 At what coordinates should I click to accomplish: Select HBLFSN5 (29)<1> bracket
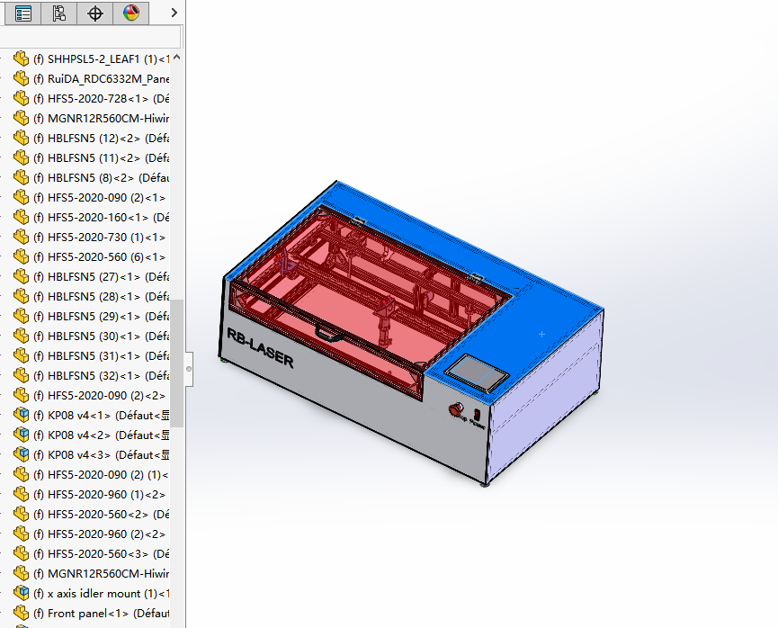[x=101, y=316]
